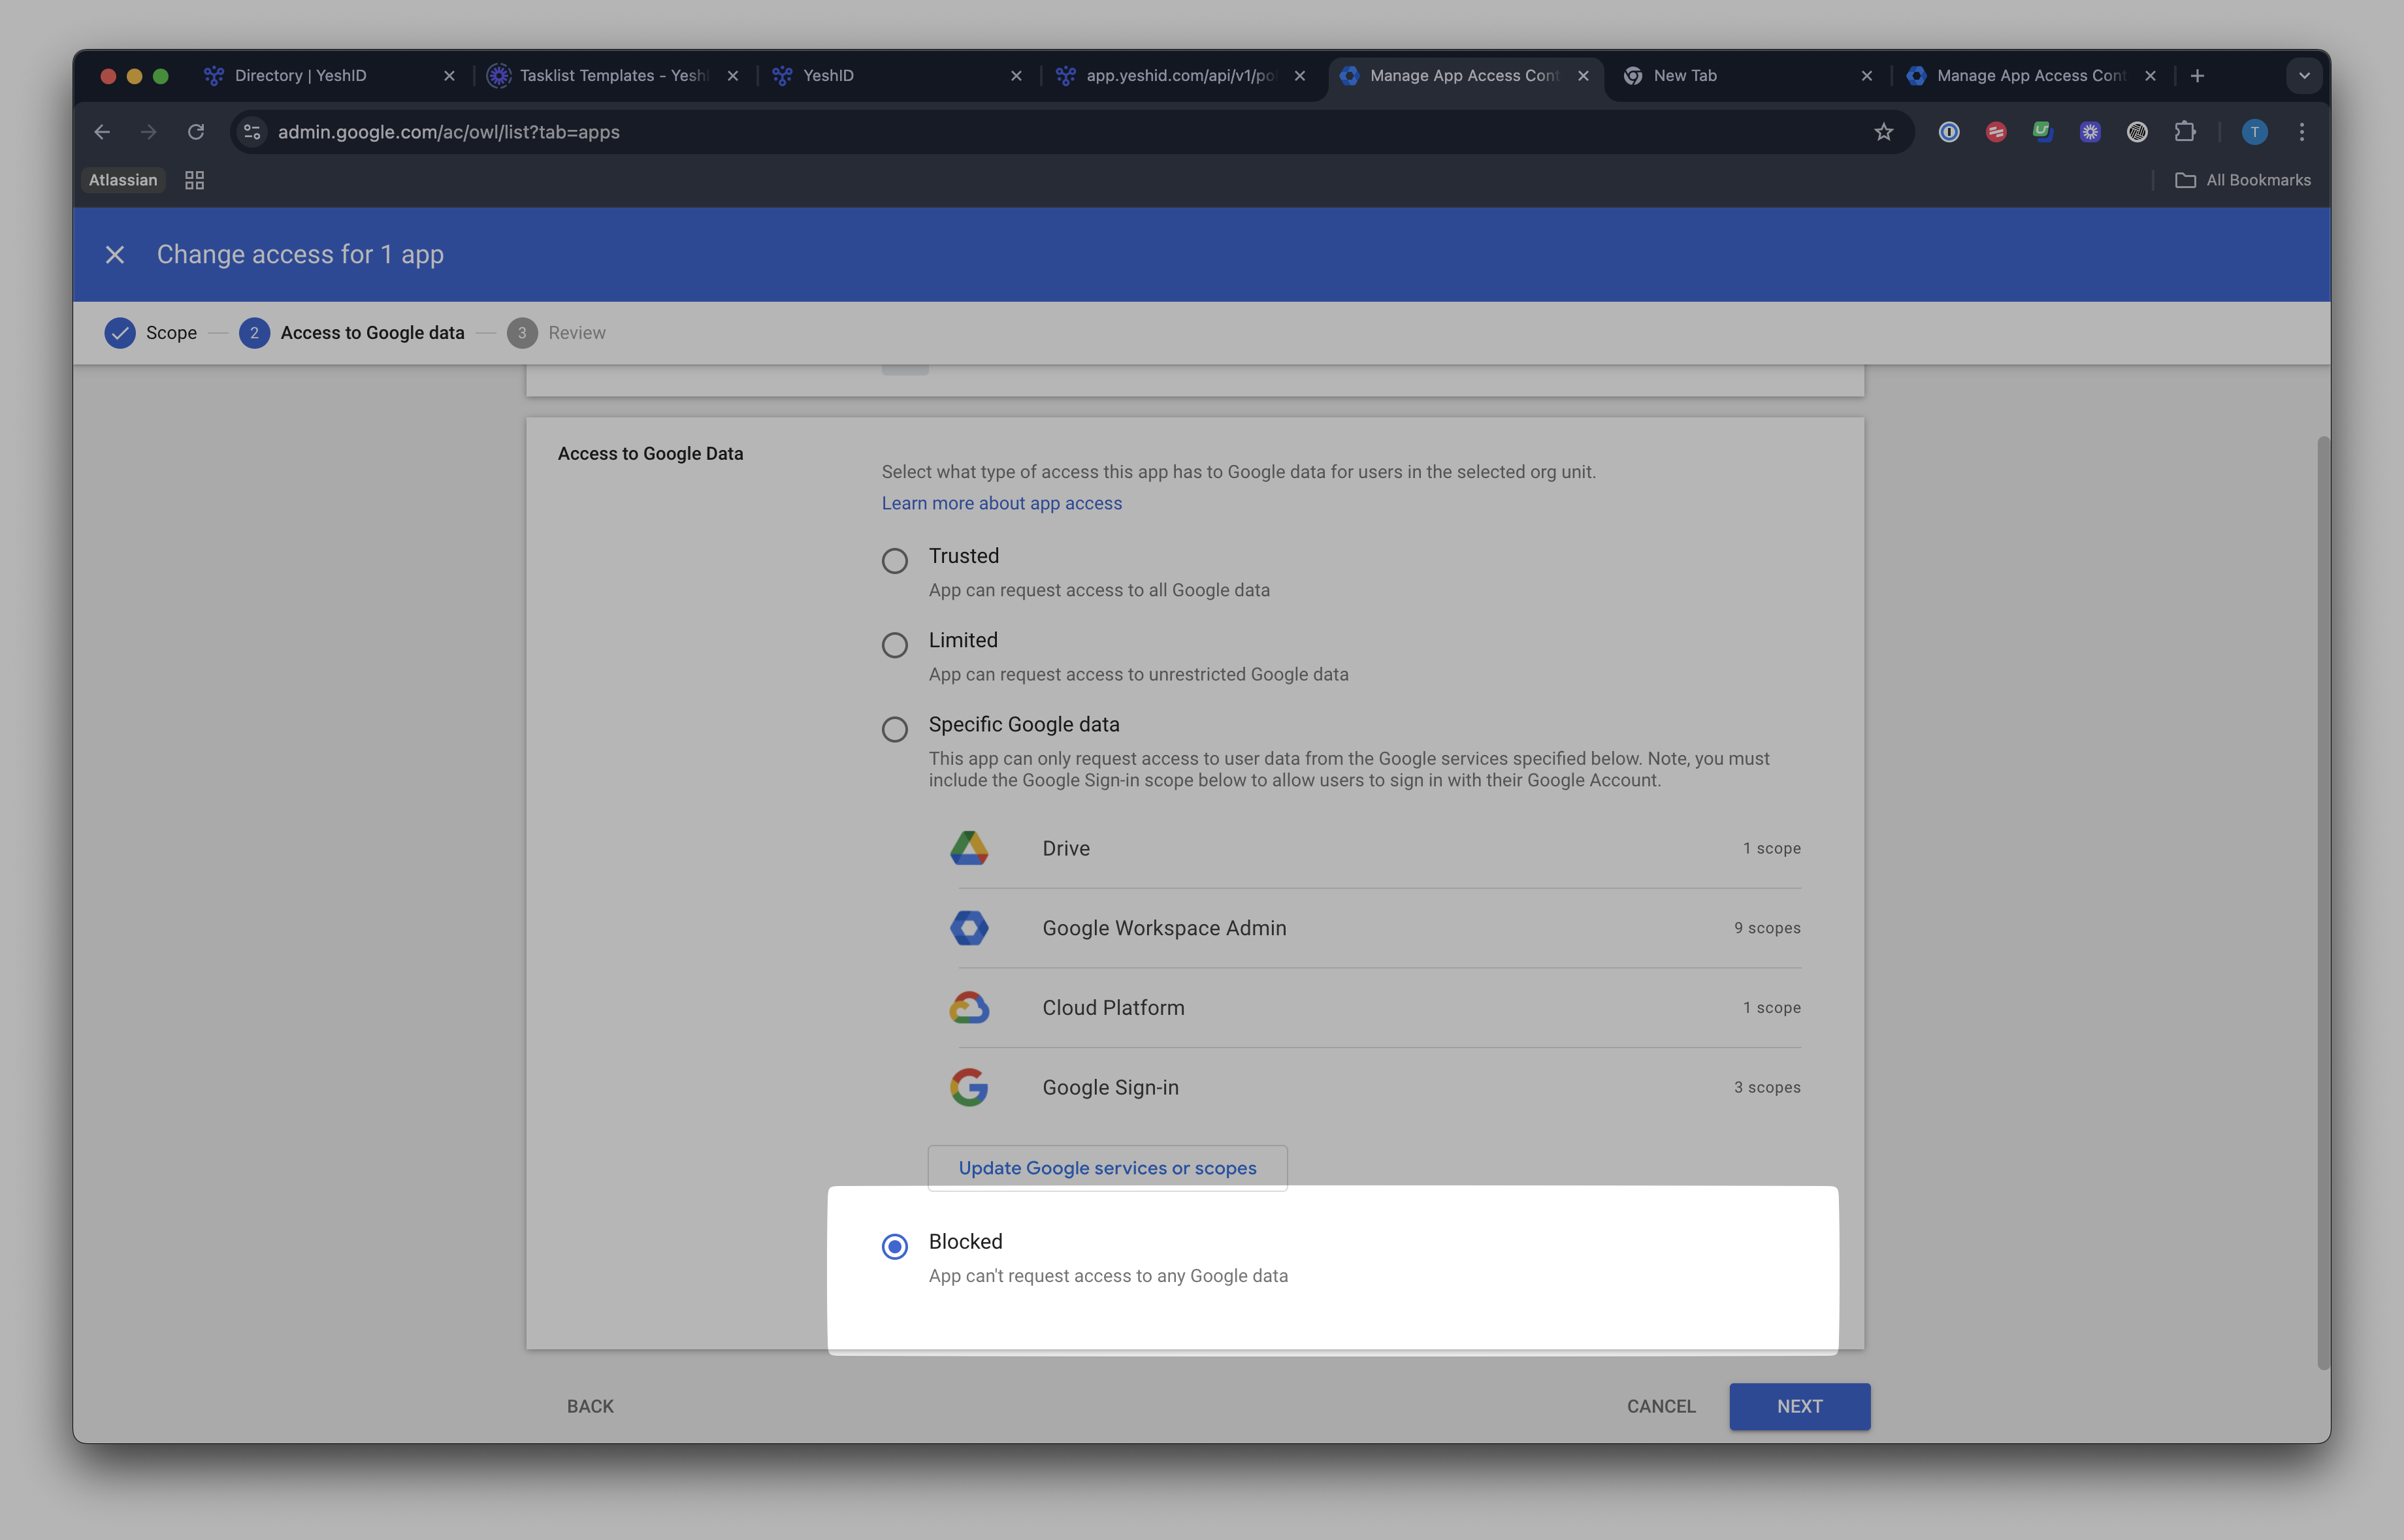The image size is (2404, 1540).
Task: Click the 3 scopes count
Action: 1767,1087
